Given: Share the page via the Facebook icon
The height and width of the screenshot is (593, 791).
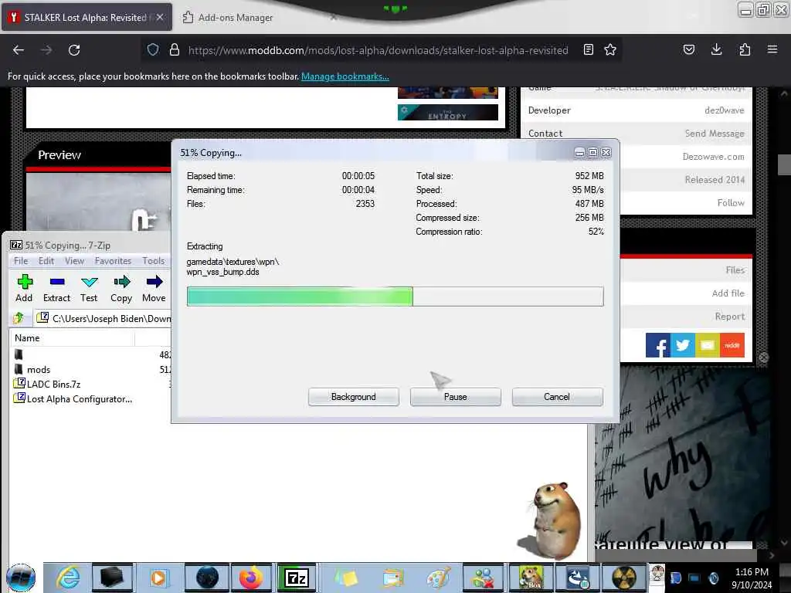Looking at the screenshot, I should point(658,345).
